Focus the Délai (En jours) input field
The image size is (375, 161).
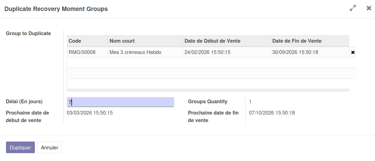[x=120, y=102]
